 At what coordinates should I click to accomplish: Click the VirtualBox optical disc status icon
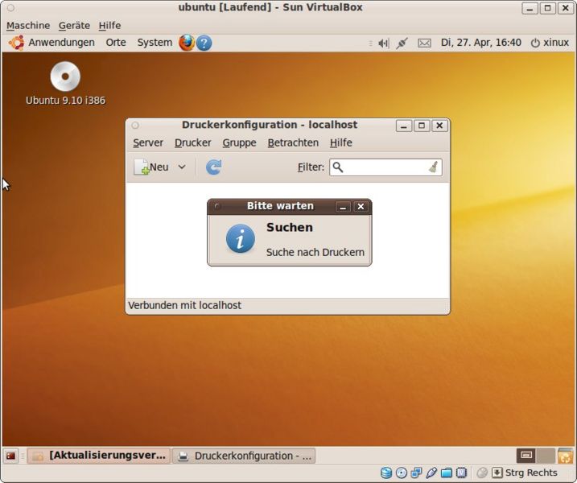pos(401,473)
